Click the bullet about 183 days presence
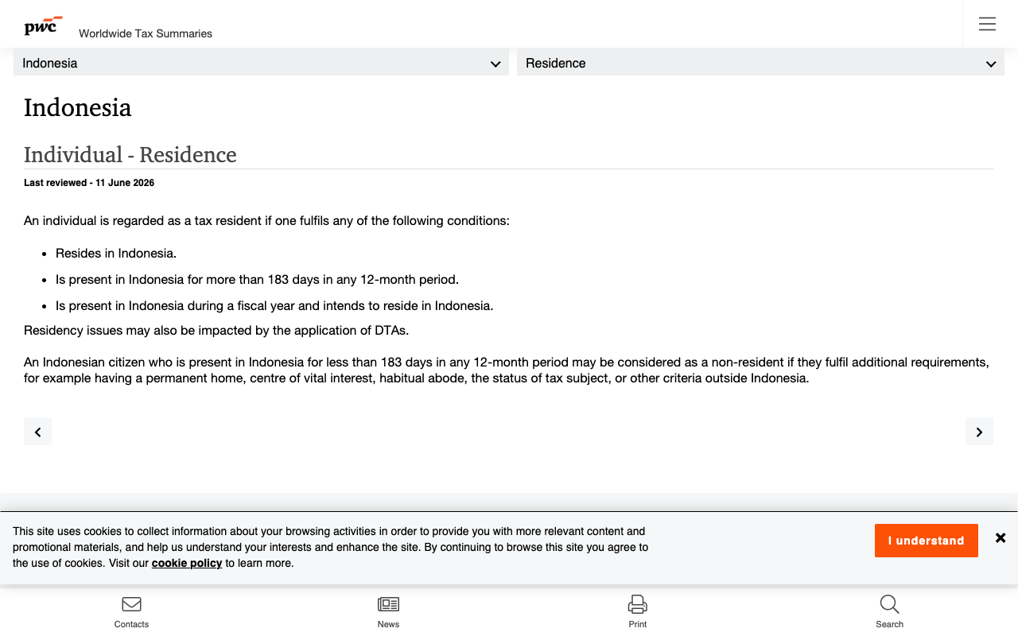Viewport: 1018px width, 636px height. [257, 279]
